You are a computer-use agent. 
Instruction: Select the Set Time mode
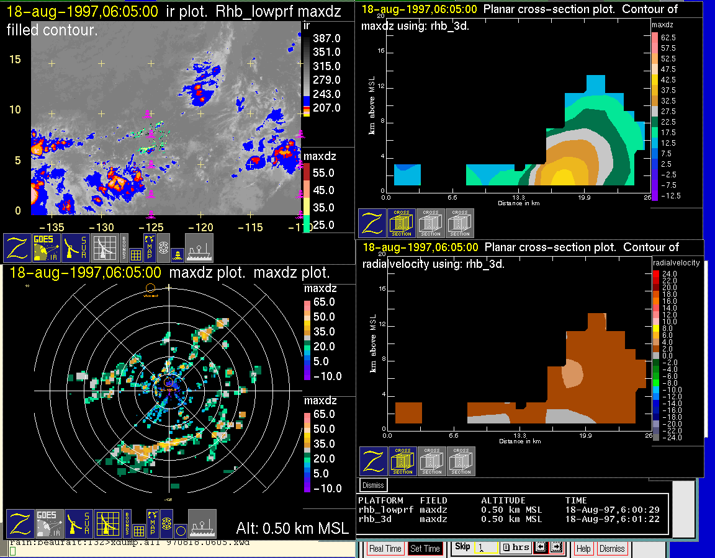[x=425, y=549]
